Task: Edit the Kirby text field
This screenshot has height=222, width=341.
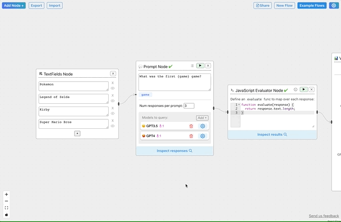Action: (74, 111)
